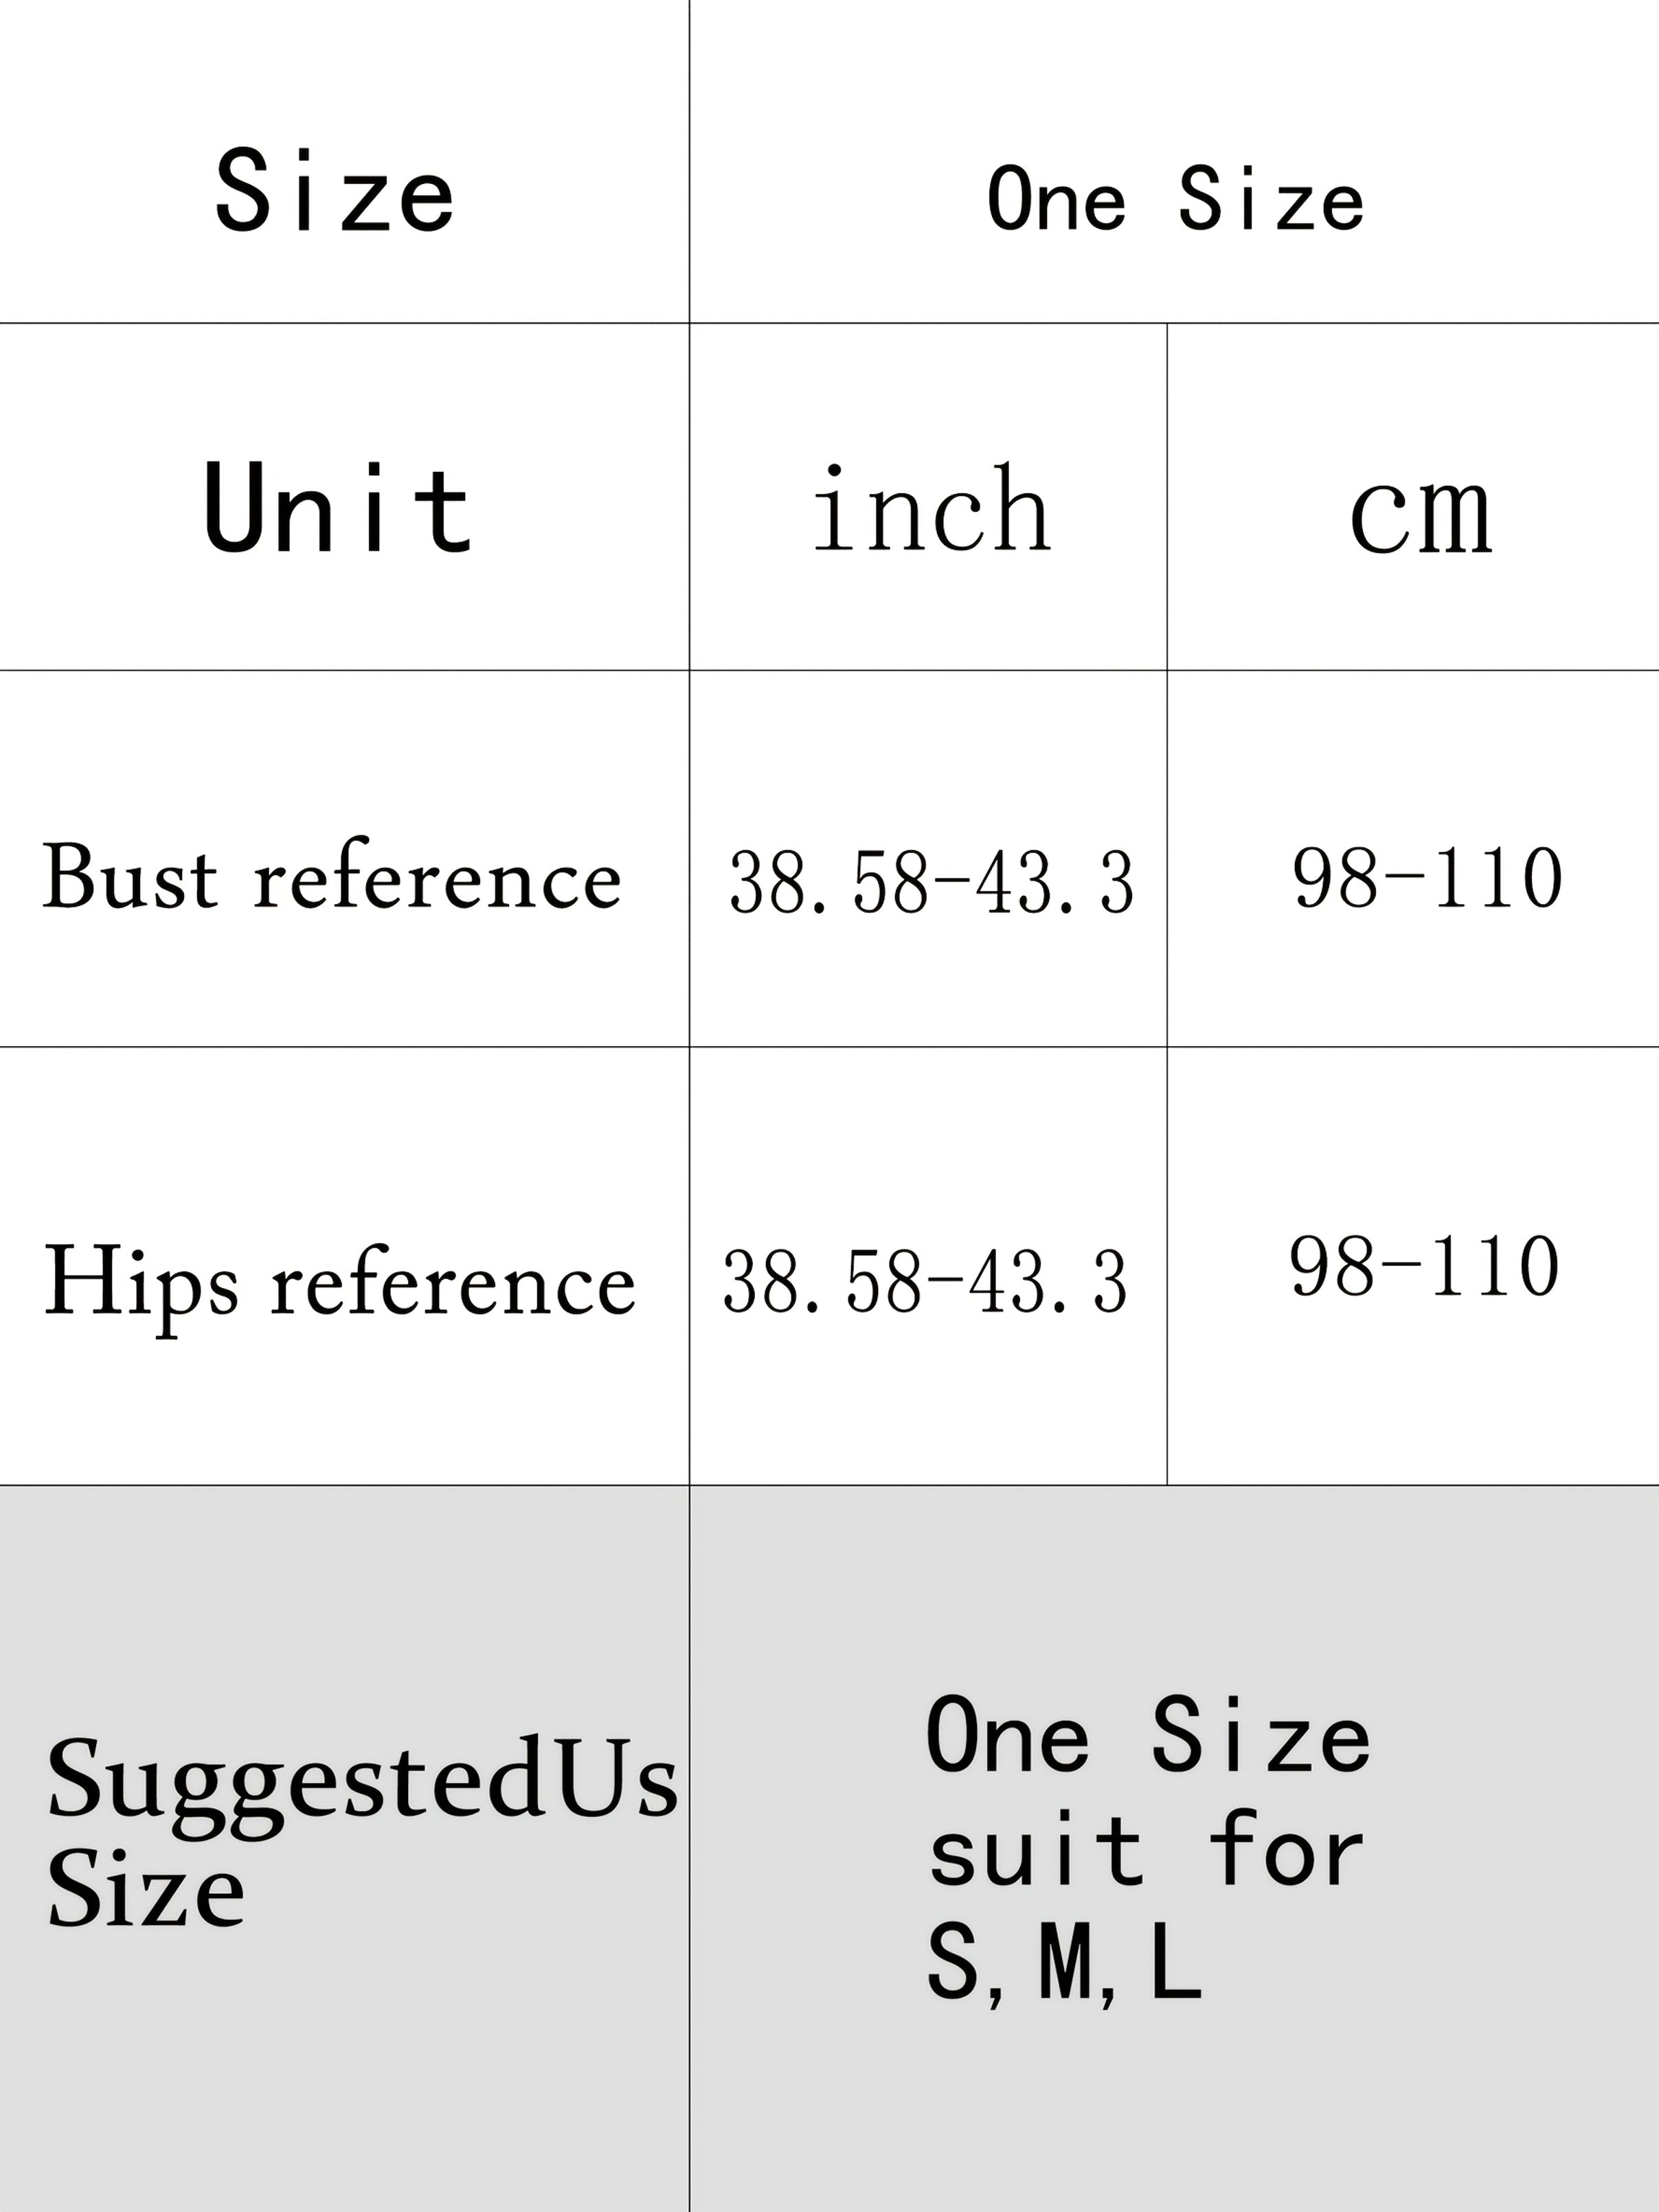Select the inch column heading
The height and width of the screenshot is (2212, 1659).
click(x=931, y=510)
